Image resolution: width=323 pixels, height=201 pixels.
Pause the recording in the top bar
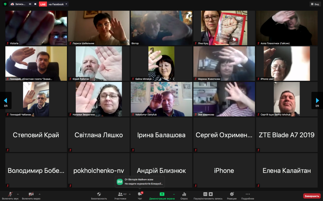coord(30,4)
